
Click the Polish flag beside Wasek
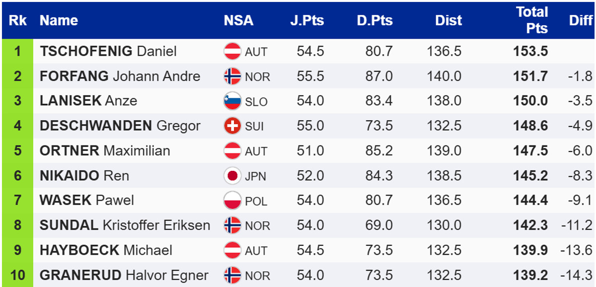[232, 201]
